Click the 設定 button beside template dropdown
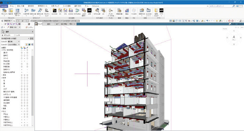The height and width of the screenshot is (131, 244). pos(32,38)
